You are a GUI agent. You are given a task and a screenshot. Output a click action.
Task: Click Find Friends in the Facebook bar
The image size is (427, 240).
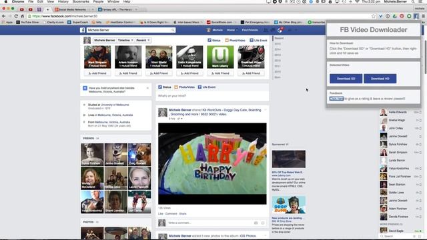coord(250,30)
